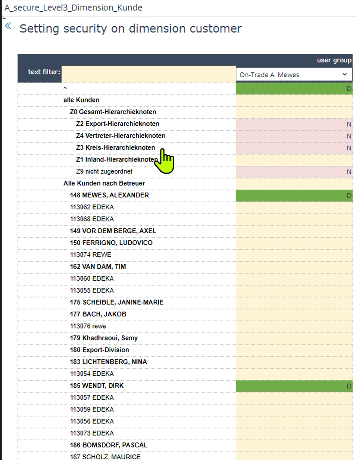Toggle the Z3 Kreis-Hierarchieknoten N cell

coord(294,148)
